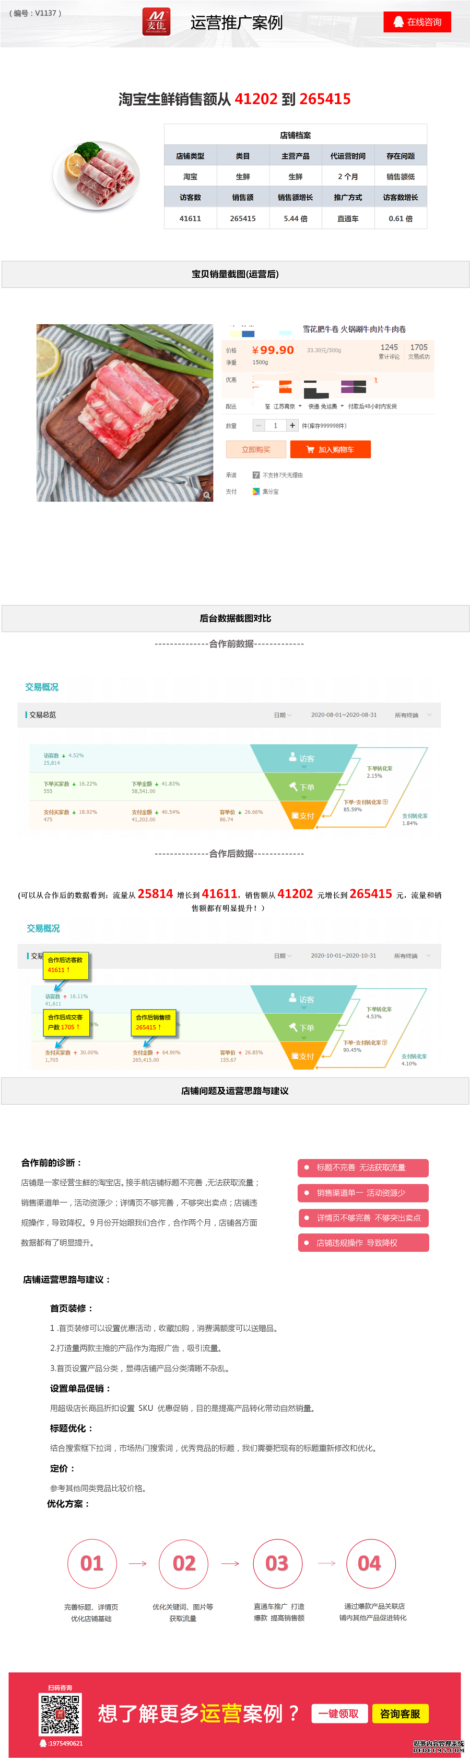Click the 1705 交易成功 transaction count

[419, 351]
